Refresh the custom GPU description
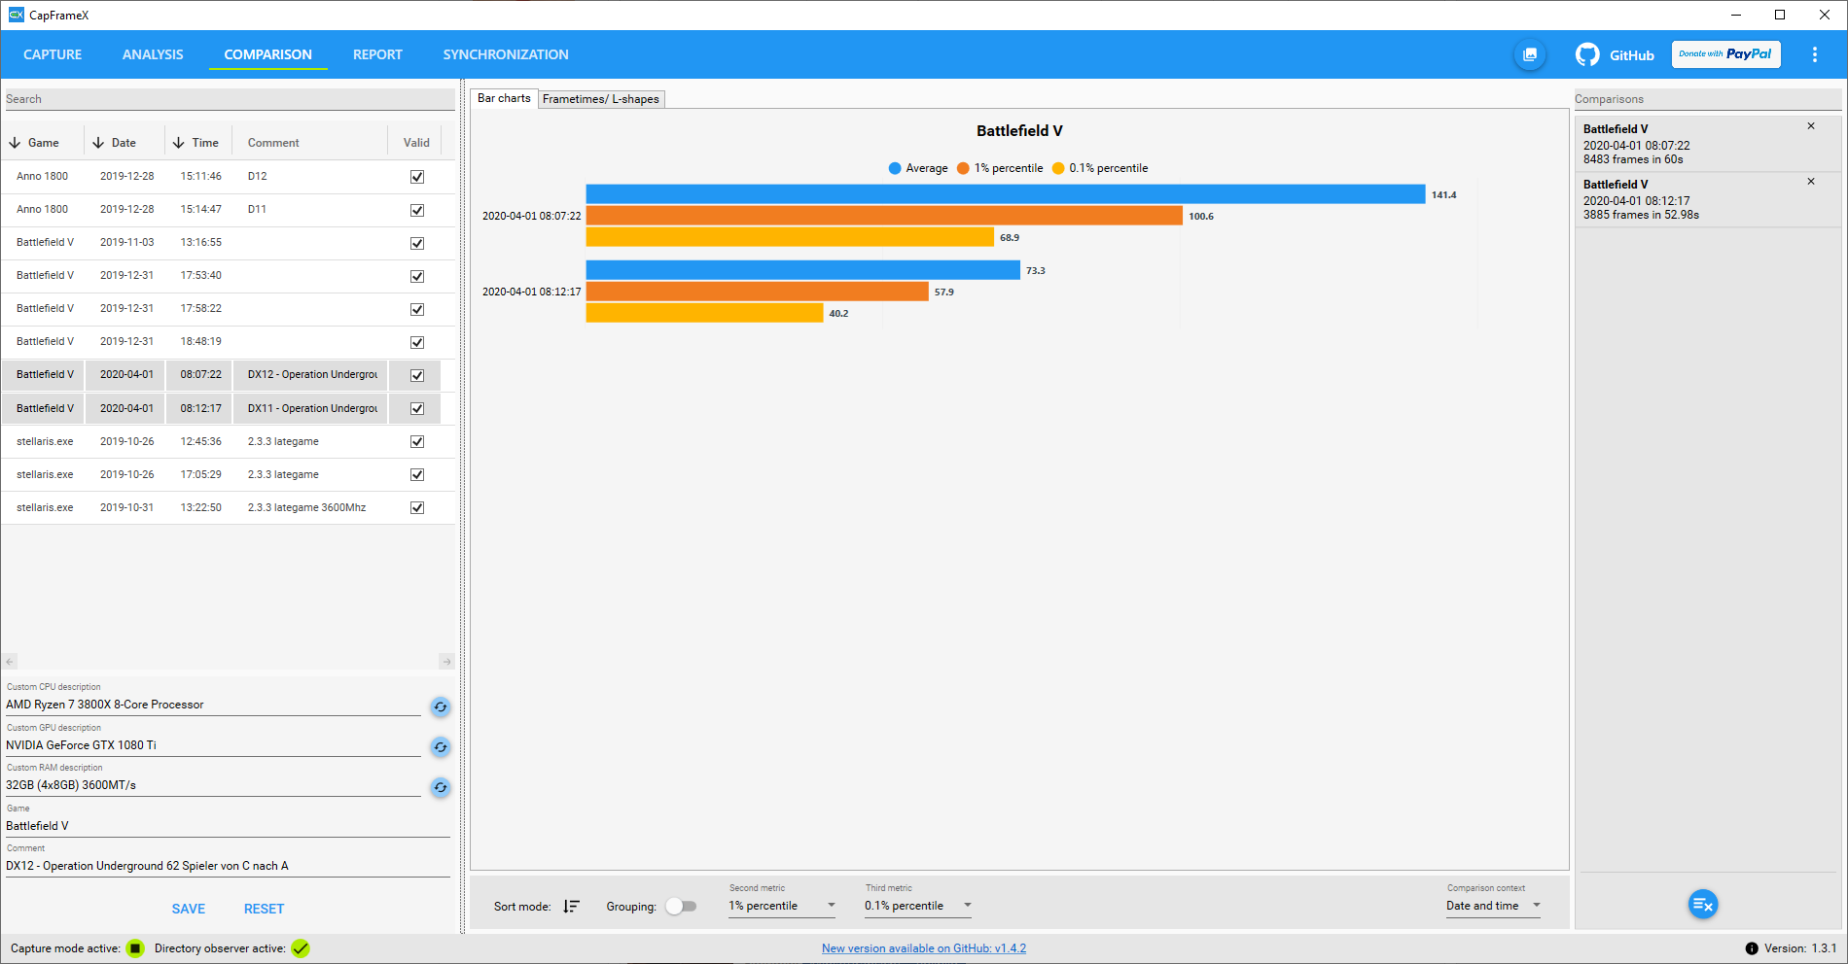The image size is (1848, 964). click(441, 746)
